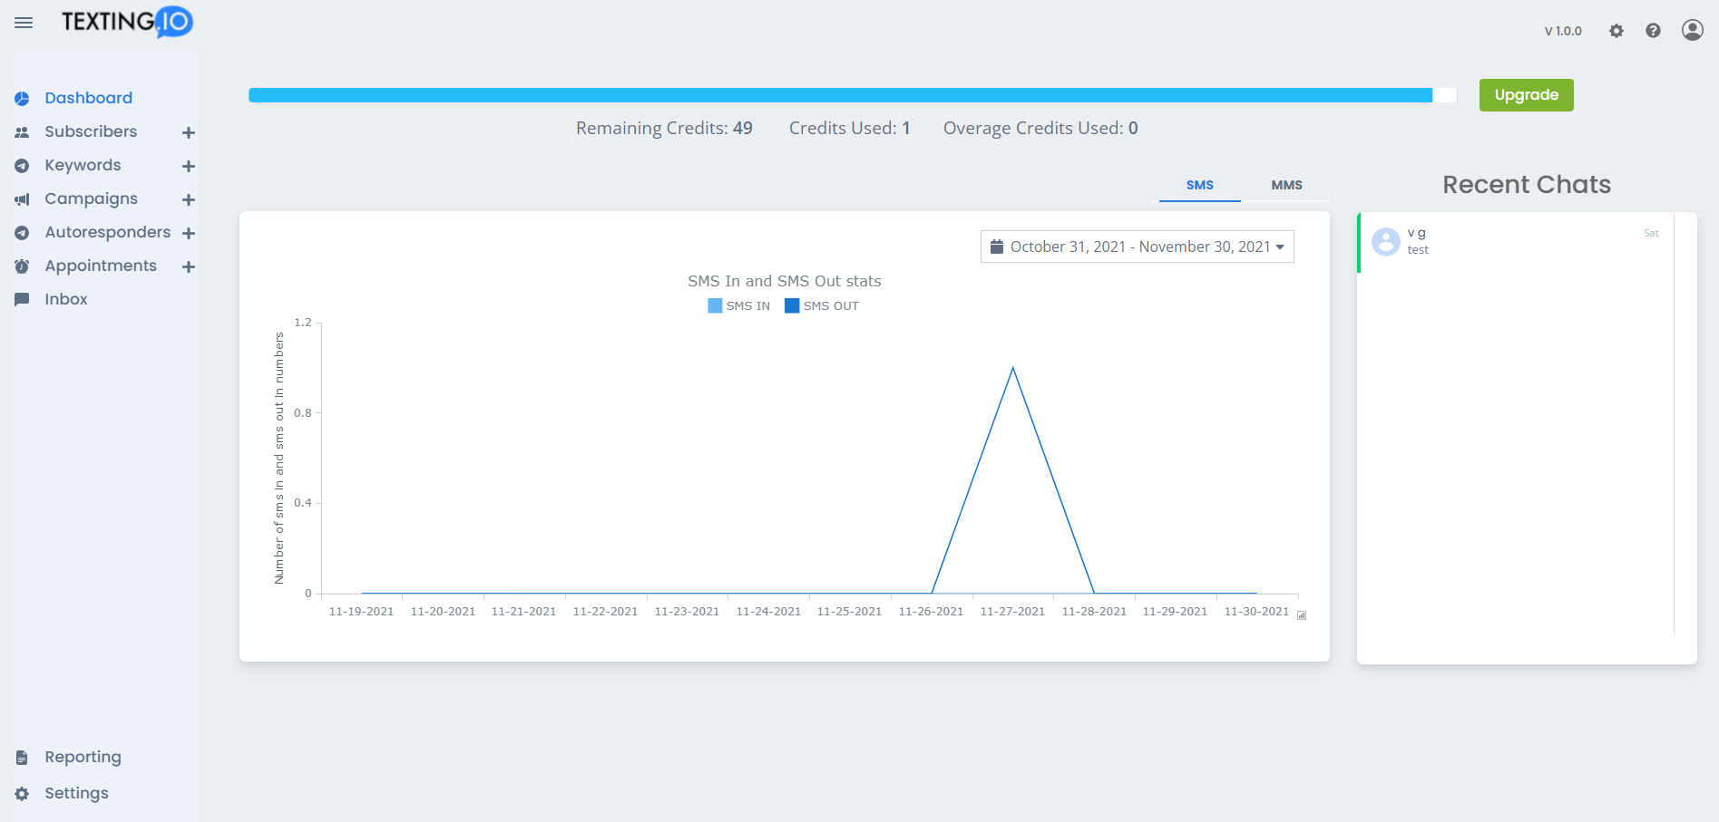This screenshot has height=822, width=1719.
Task: Go to the Reporting page
Action: [83, 757]
